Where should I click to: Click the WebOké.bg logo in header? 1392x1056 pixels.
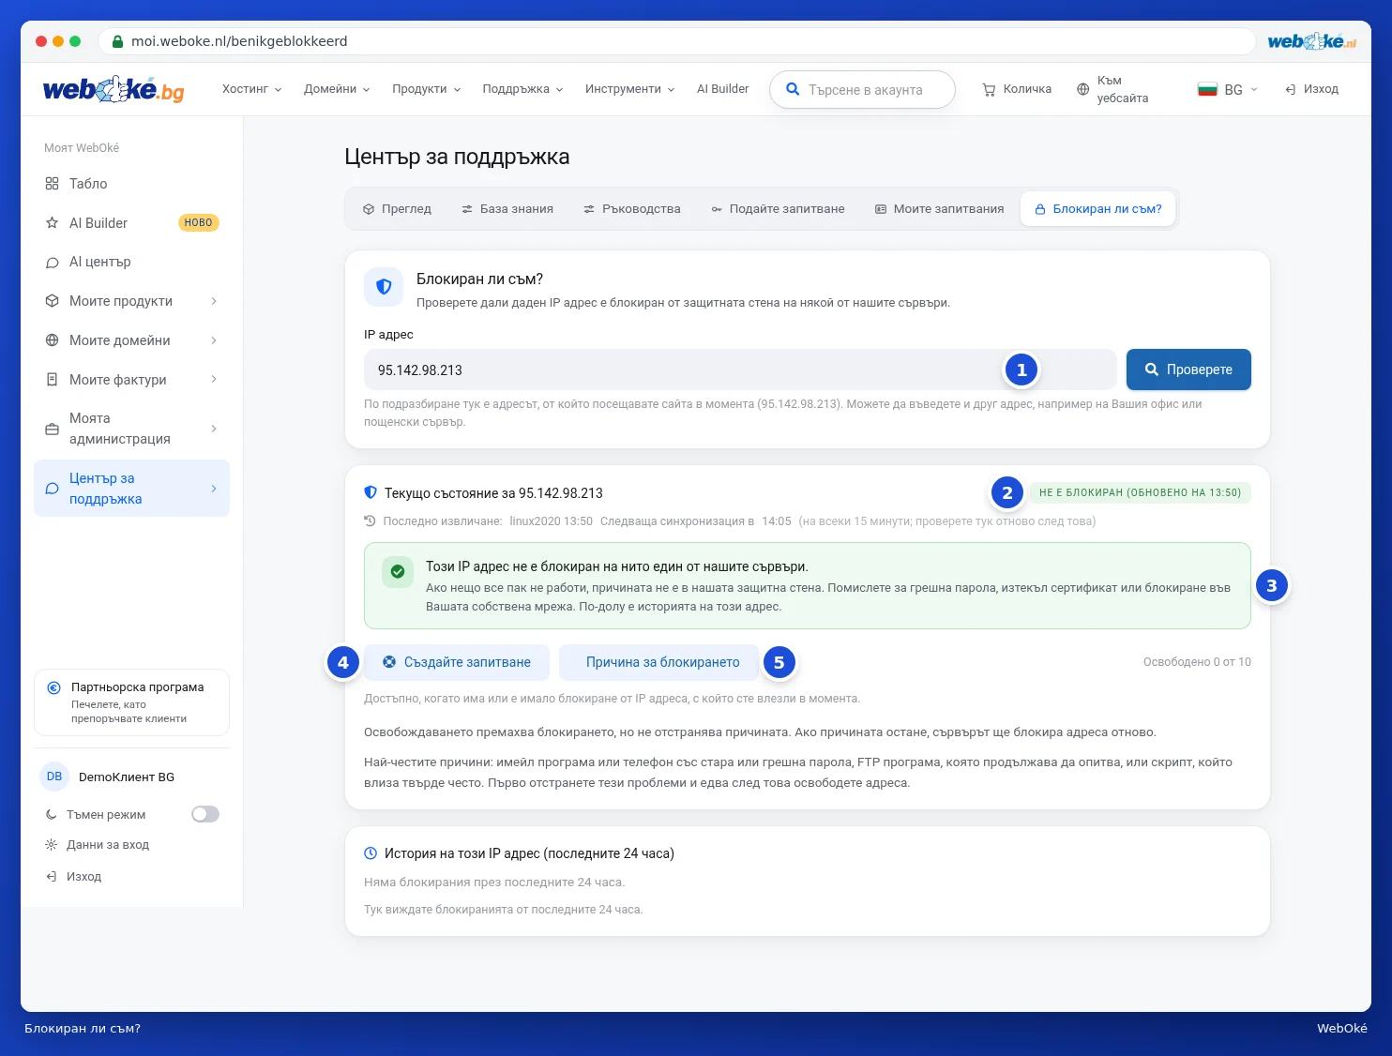[113, 89]
